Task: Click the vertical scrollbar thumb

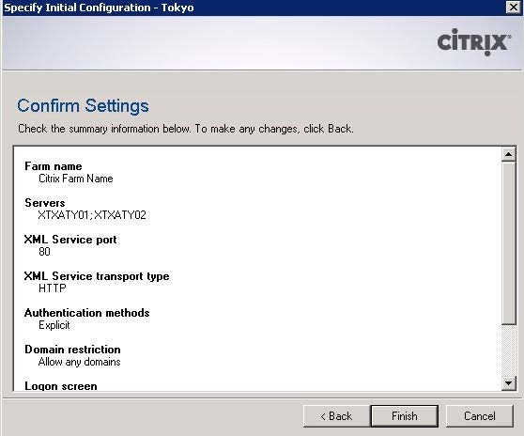Action: click(509, 242)
